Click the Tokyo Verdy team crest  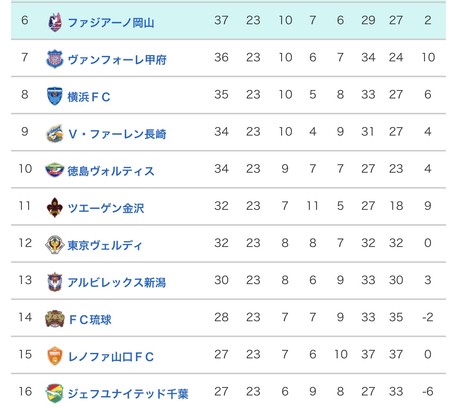(55, 244)
